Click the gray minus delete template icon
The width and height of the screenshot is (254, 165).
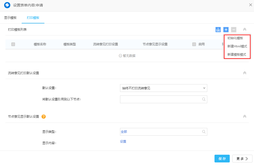(x=234, y=30)
